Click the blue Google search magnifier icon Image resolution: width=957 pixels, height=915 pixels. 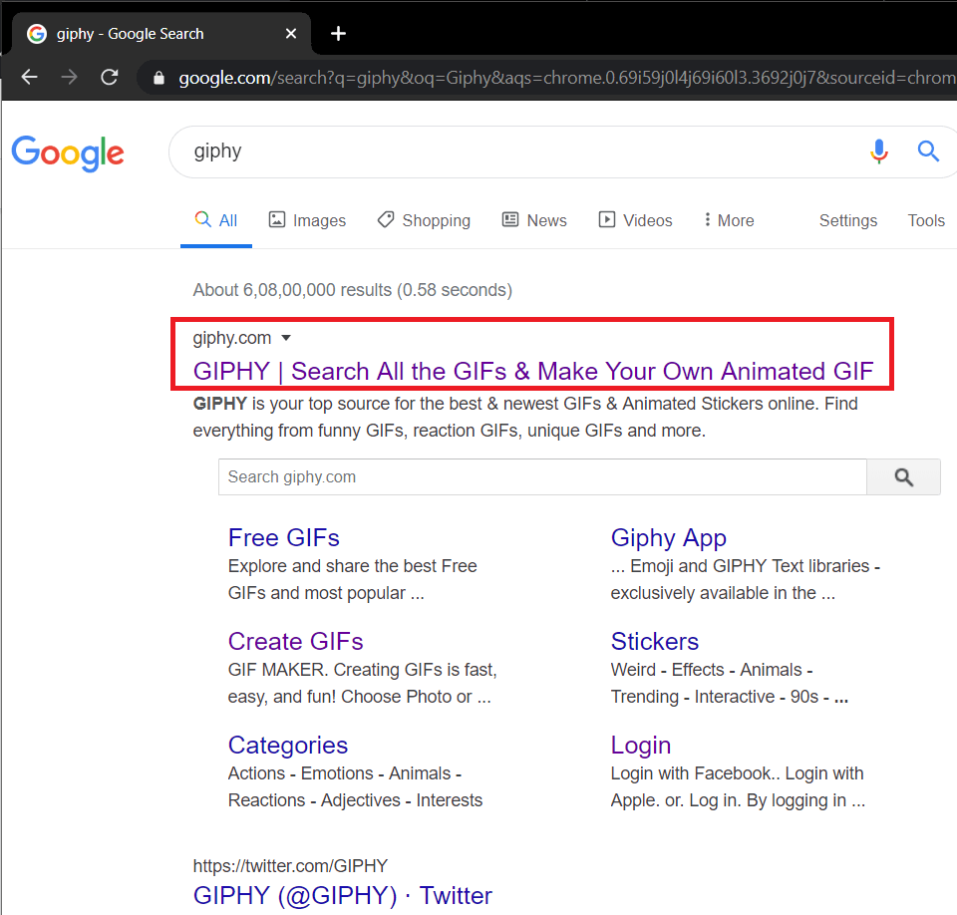point(928,152)
